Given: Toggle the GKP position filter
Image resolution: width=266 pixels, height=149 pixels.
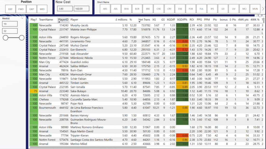Looking at the screenshot, I should (x=31, y=9).
